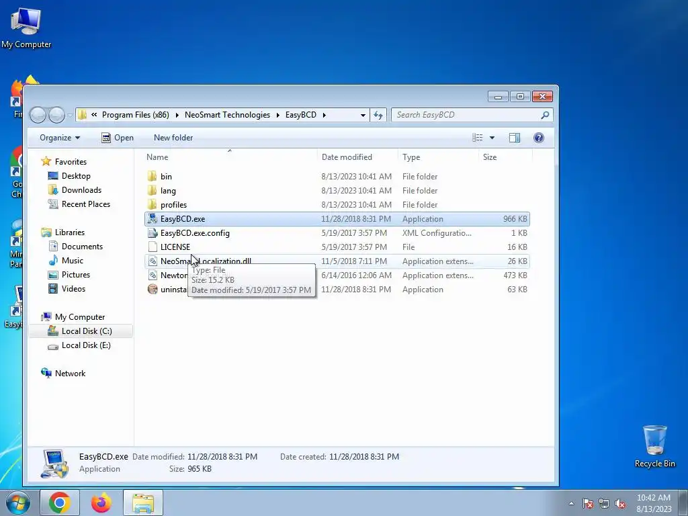Image resolution: width=688 pixels, height=516 pixels.
Task: Open the bin folder icon
Action: [153, 177]
